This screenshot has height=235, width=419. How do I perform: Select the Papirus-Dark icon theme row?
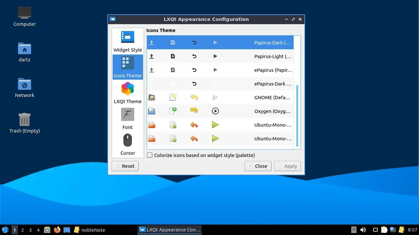point(220,42)
